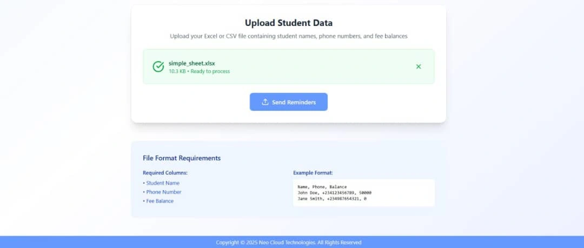Screen dimensions: 584x248
Task: Click the Student Name bullet item
Action: click(x=163, y=183)
